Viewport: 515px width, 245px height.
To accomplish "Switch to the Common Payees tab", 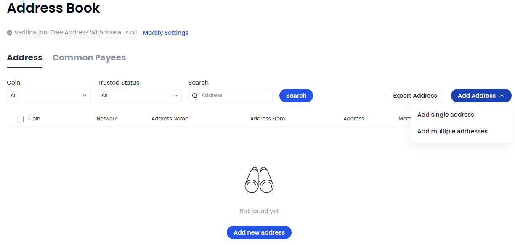I will (89, 58).
